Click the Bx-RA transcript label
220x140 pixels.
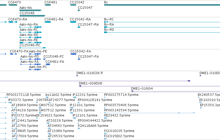point(109,25)
